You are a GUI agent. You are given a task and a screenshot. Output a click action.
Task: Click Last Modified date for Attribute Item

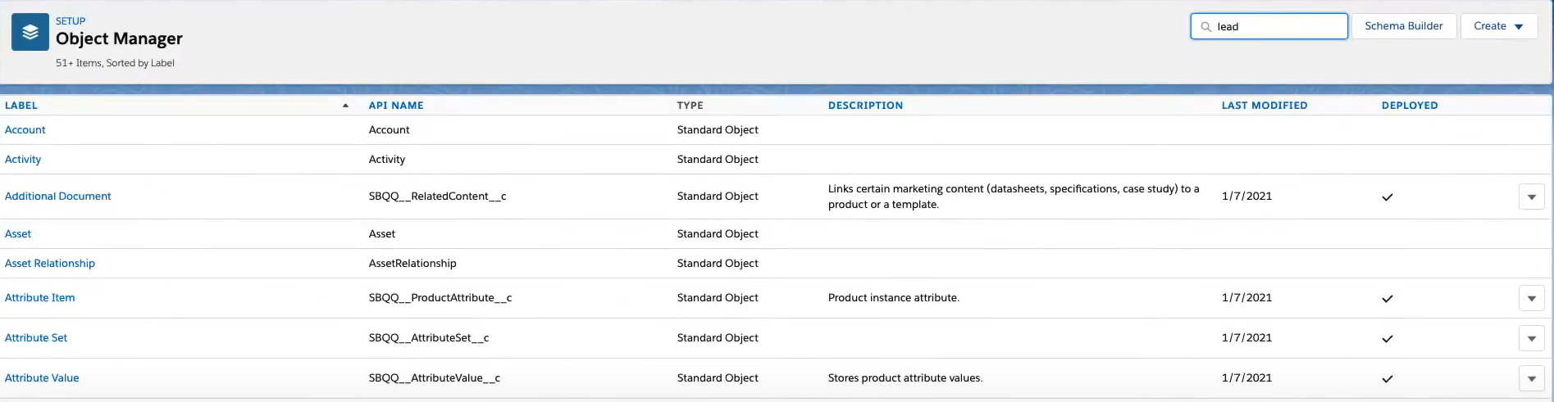tap(1246, 298)
